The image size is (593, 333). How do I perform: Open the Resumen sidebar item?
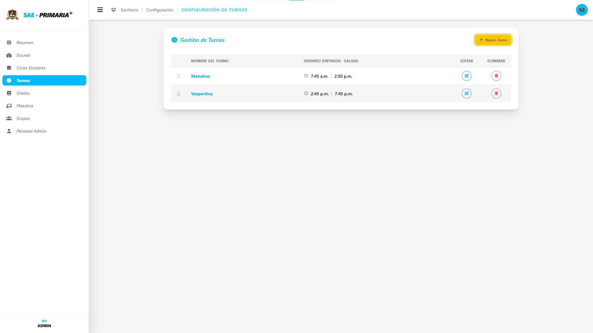[25, 43]
